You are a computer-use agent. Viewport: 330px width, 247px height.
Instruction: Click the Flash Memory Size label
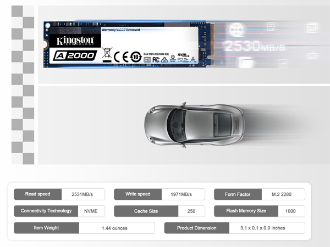[246, 211]
